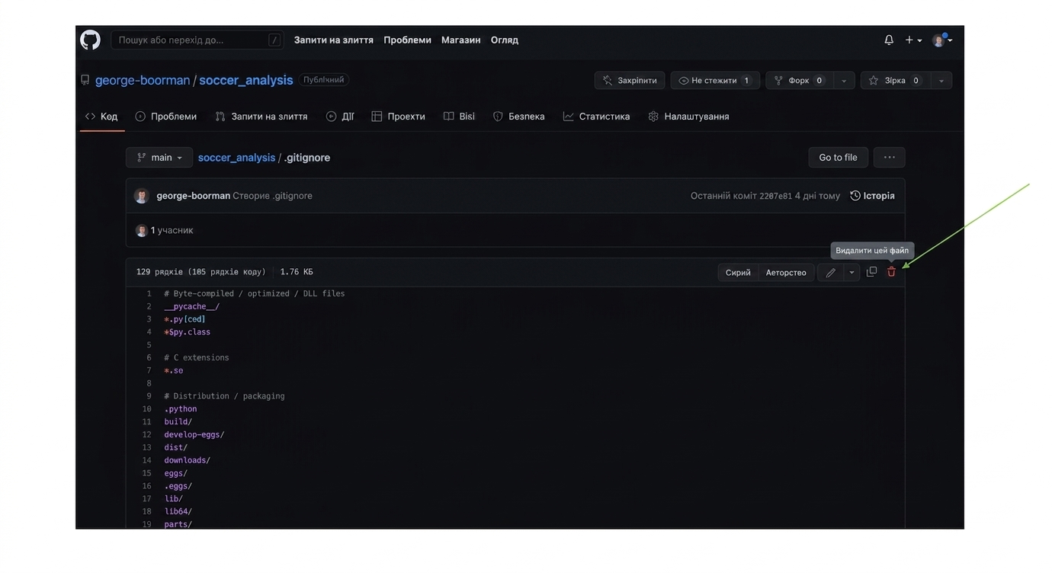This screenshot has height=573, width=1052.
Task: Click the '# Distribution / packaging' comment line
Action: pos(224,396)
